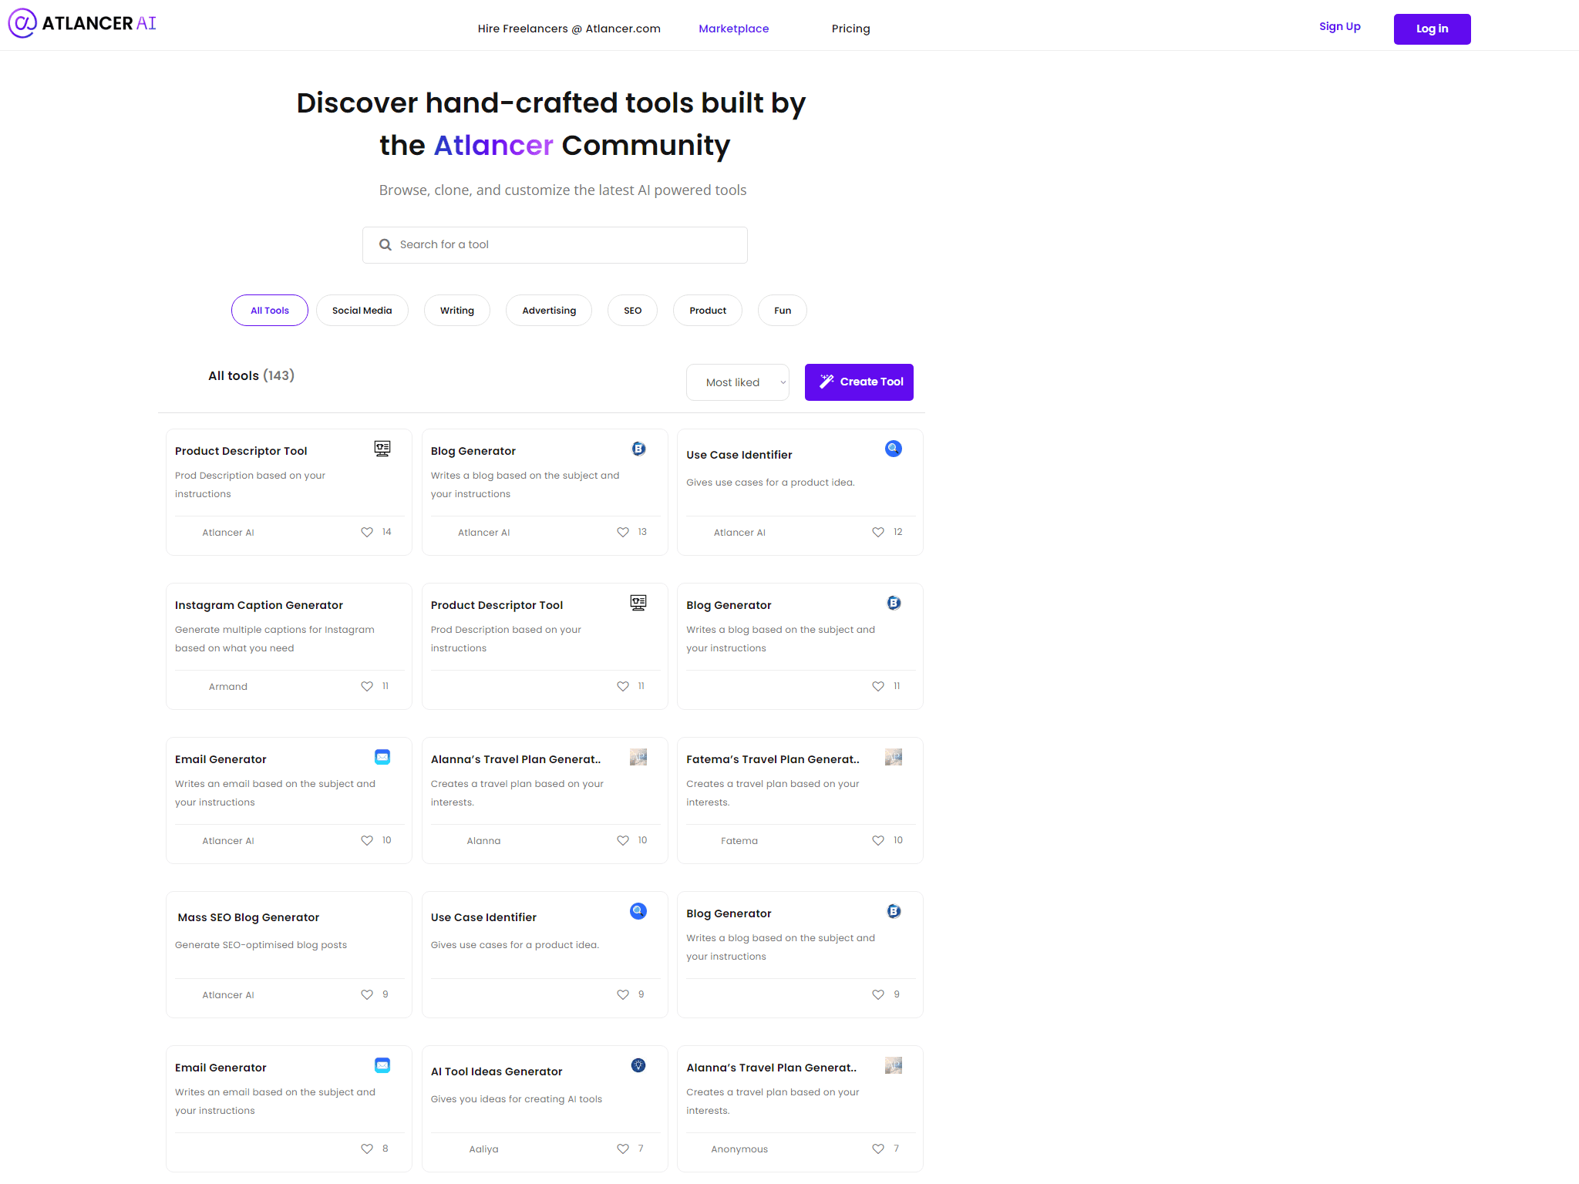Like the Blog Generator with 11 likes
Screen dimensions: 1579x1184
pyautogui.click(x=878, y=687)
